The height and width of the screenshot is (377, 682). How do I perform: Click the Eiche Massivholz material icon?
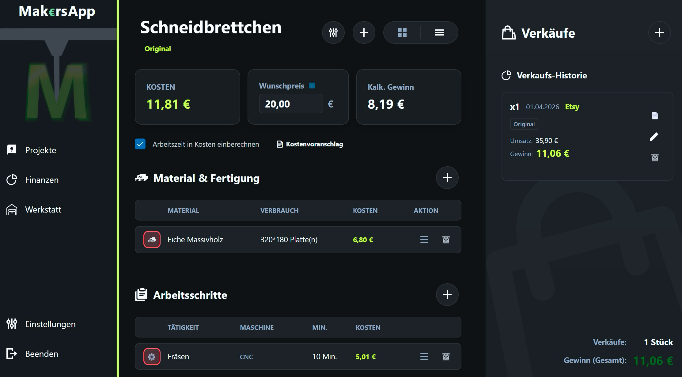coord(152,240)
